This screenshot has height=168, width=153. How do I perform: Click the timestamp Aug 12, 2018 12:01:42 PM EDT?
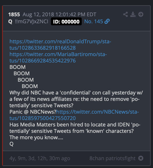(59, 15)
